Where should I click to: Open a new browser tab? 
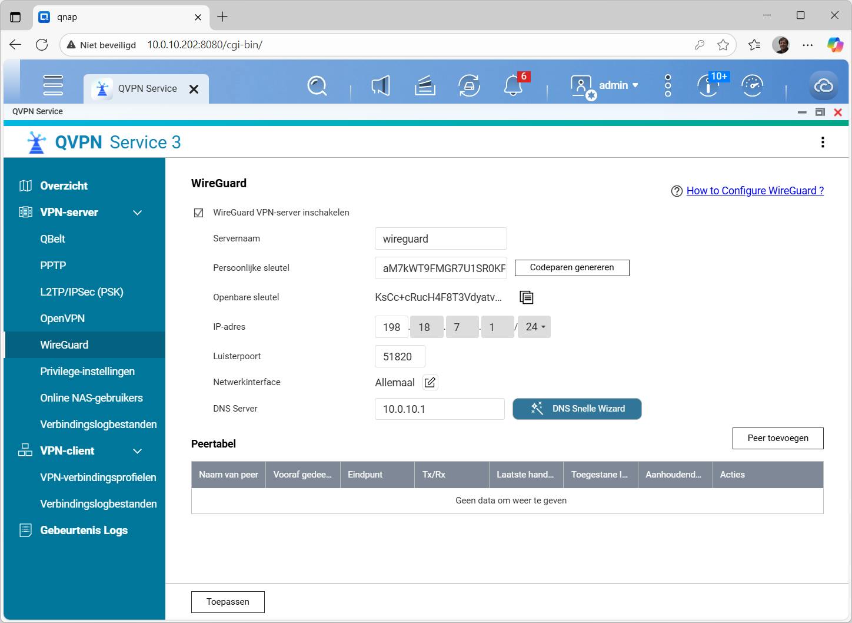222,17
